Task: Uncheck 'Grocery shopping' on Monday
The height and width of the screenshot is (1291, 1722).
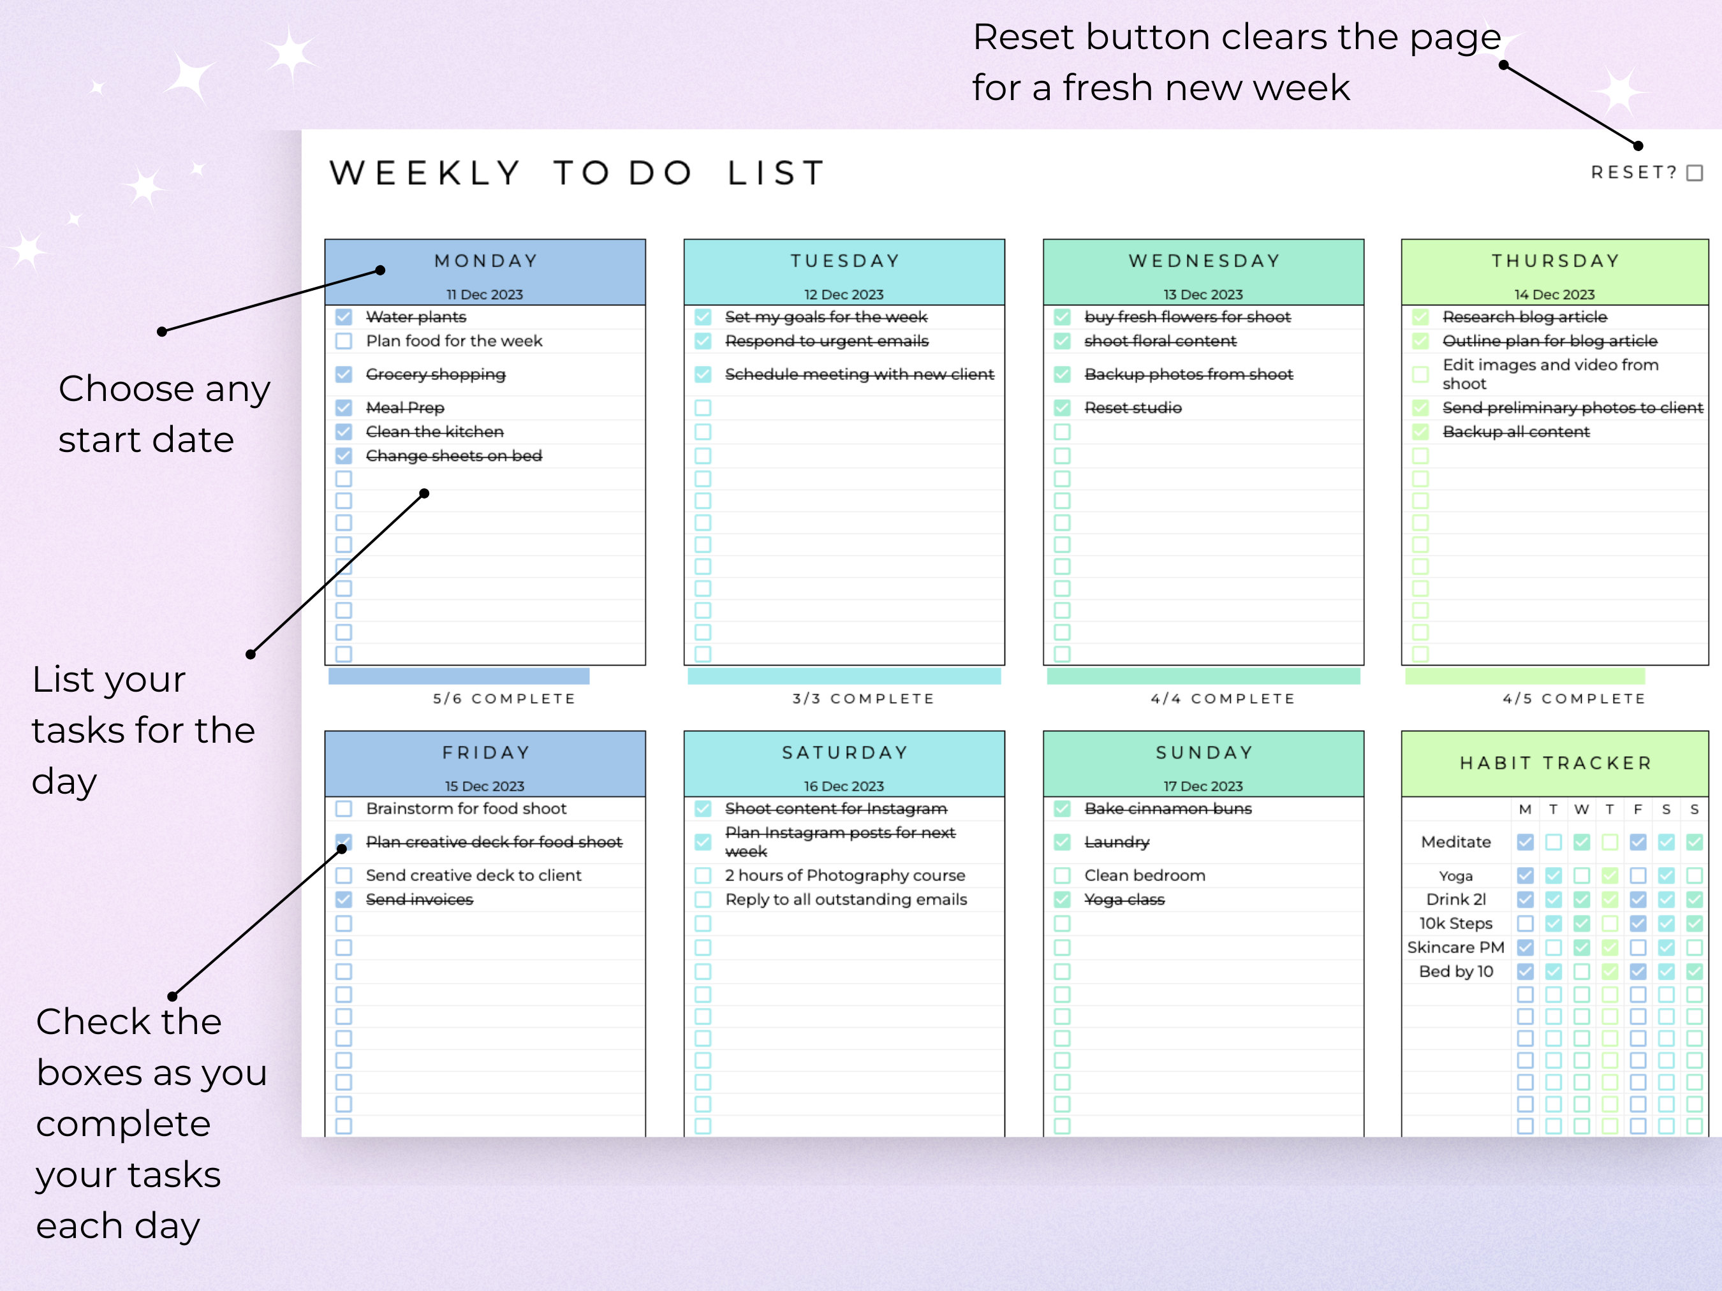Action: 343,374
